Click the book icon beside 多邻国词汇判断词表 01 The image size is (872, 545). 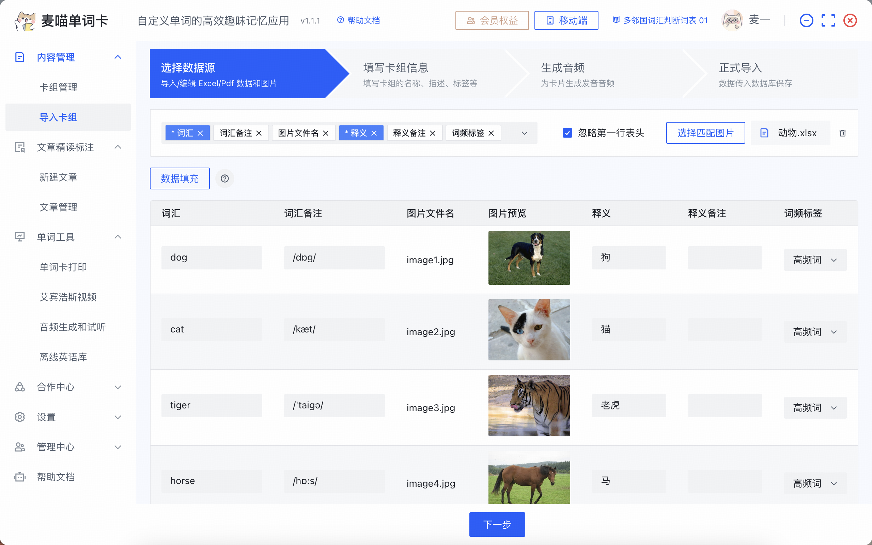[x=616, y=20]
